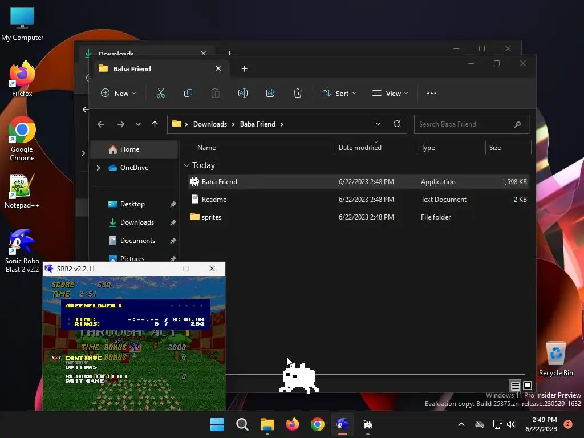Open OneDrive in navigation pane
The width and height of the screenshot is (584, 438).
(x=135, y=168)
